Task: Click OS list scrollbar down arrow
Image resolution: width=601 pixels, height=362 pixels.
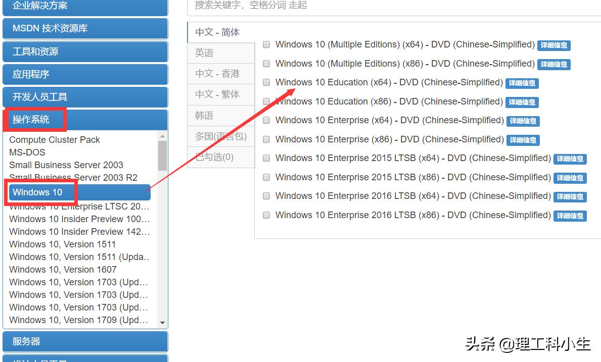Action: pos(163,323)
